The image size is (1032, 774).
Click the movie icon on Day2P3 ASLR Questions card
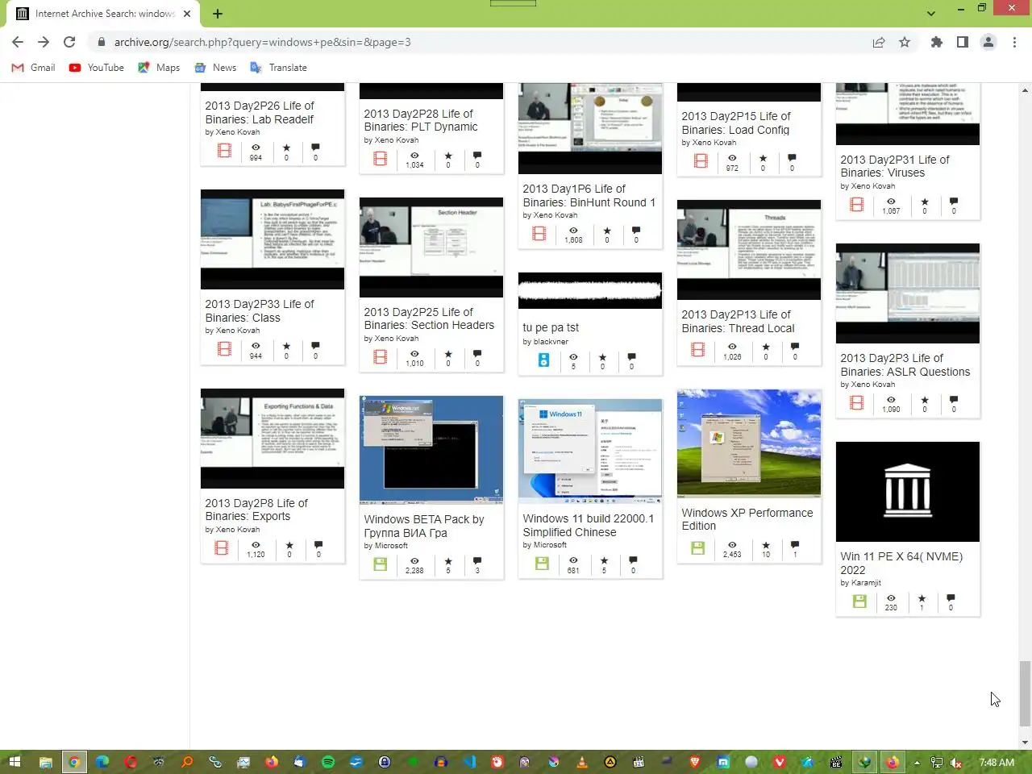pyautogui.click(x=856, y=402)
